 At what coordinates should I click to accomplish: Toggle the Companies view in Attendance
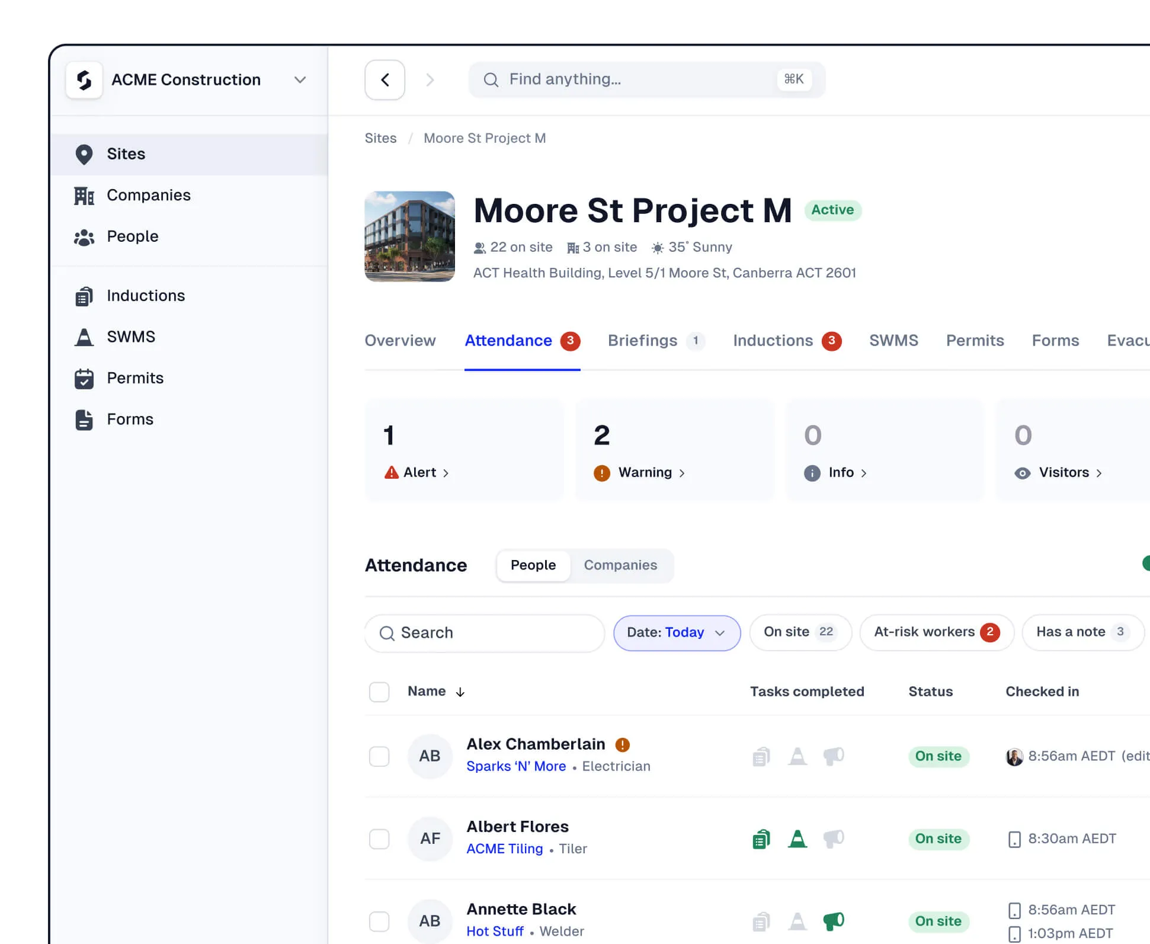click(620, 565)
